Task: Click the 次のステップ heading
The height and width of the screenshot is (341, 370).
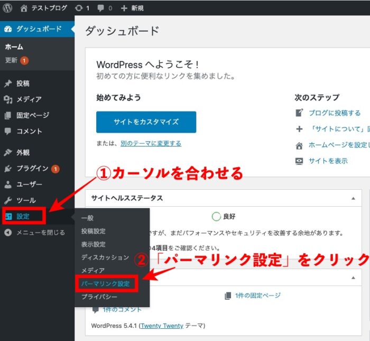Action: pos(317,97)
